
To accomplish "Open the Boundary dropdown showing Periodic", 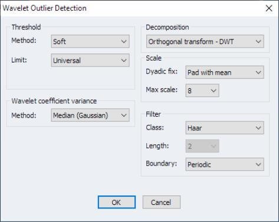I will click(x=225, y=164).
